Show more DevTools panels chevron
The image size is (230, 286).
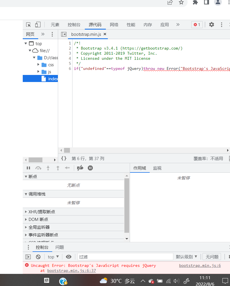(178, 25)
